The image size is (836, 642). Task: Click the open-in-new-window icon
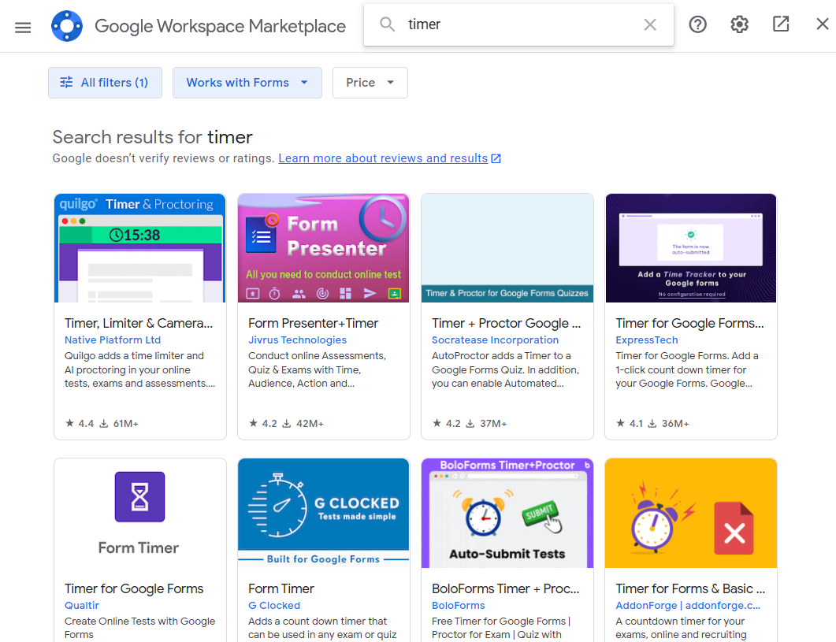pyautogui.click(x=781, y=24)
